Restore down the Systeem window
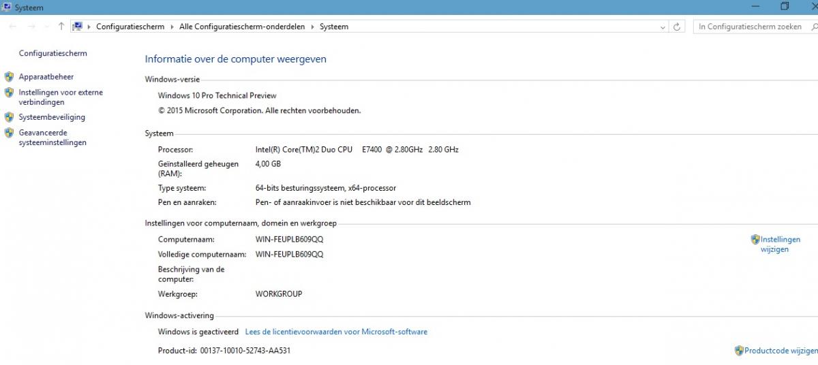 click(x=785, y=6)
